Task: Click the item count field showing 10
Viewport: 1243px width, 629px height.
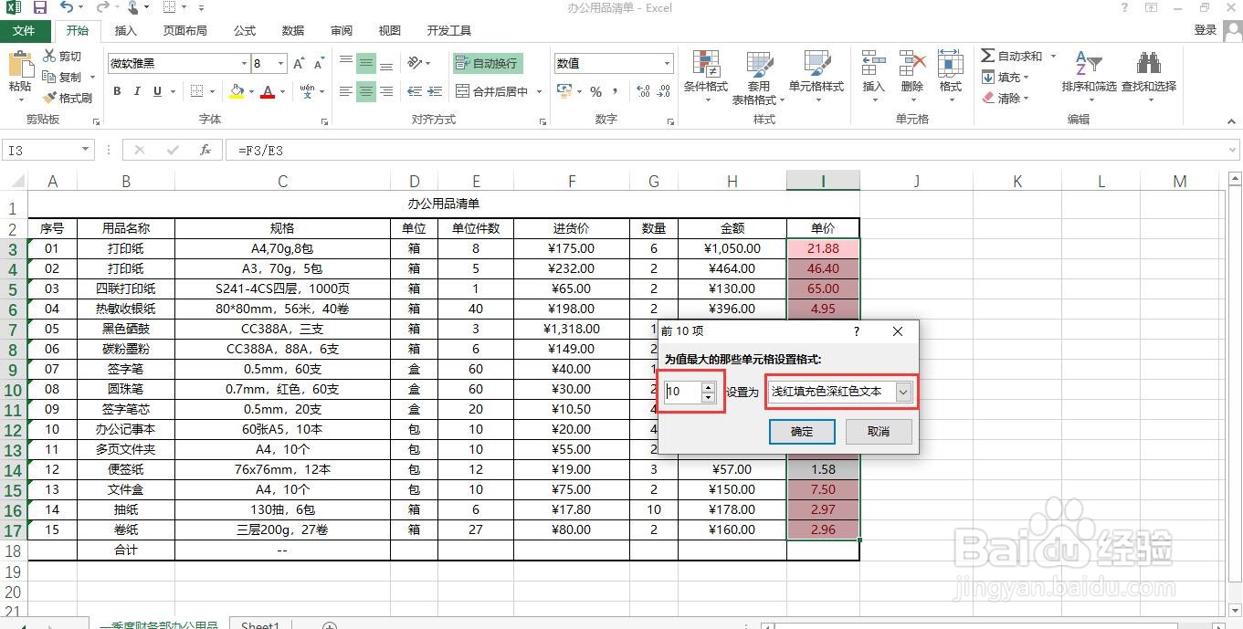Action: [x=684, y=391]
